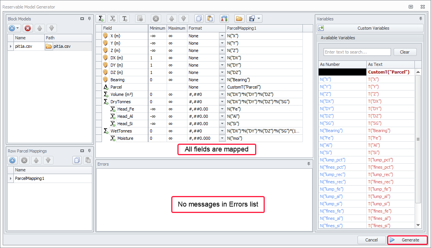Expand the Add Block Model dropdown
This screenshot has width=431, height=248.
click(x=18, y=28)
